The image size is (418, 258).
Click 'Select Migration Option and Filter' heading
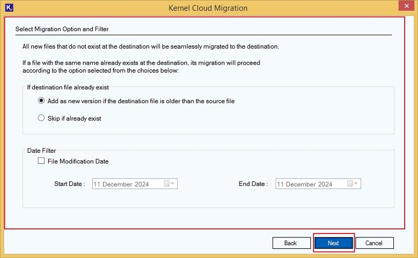click(x=62, y=29)
